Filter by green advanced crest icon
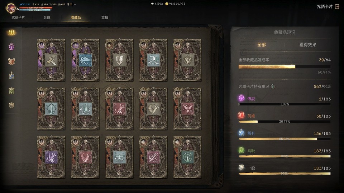Viewport: 344px width, 193px height. [11, 90]
